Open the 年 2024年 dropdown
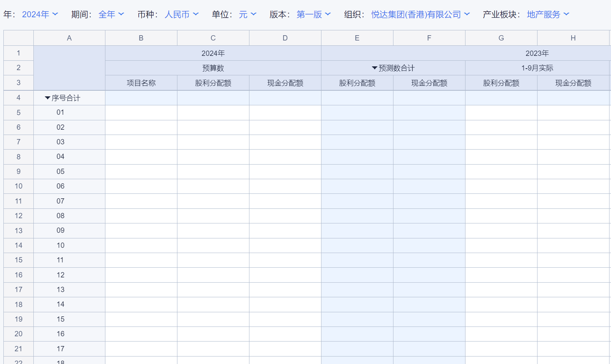Viewport: 611px width, 364px height. (x=40, y=14)
